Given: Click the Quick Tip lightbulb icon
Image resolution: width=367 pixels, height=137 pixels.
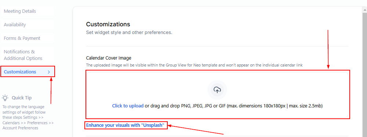Looking at the screenshot, I should 5,98.
